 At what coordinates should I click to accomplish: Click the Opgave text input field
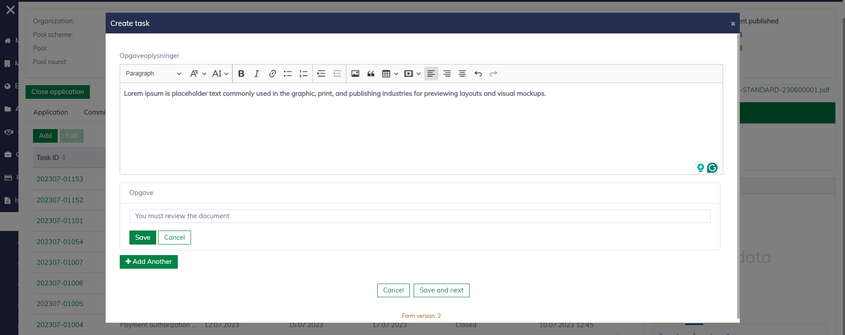click(419, 216)
